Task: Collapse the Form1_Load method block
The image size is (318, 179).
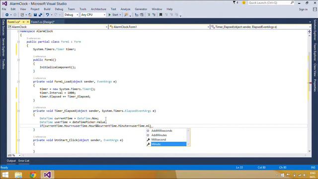Action: [18, 82]
